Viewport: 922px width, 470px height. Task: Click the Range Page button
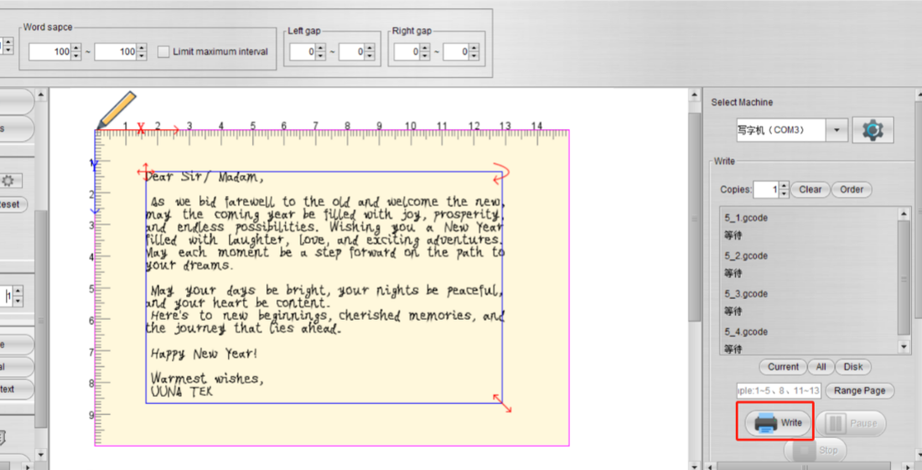[859, 390]
